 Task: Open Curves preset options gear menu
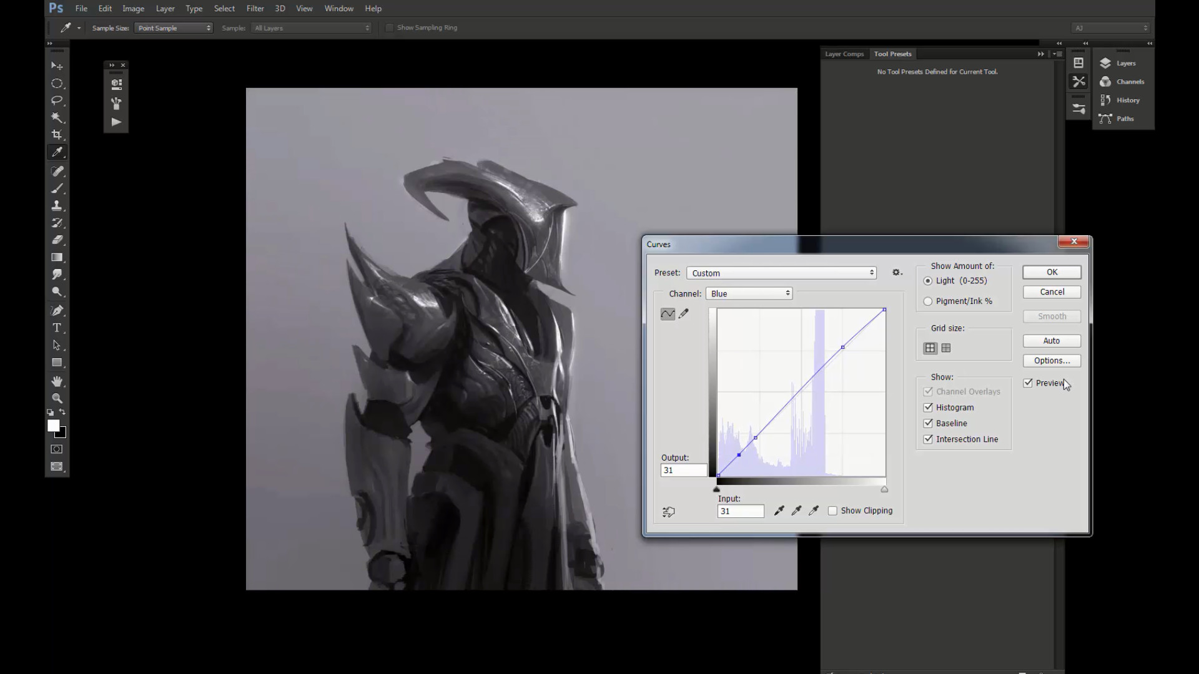click(x=897, y=273)
